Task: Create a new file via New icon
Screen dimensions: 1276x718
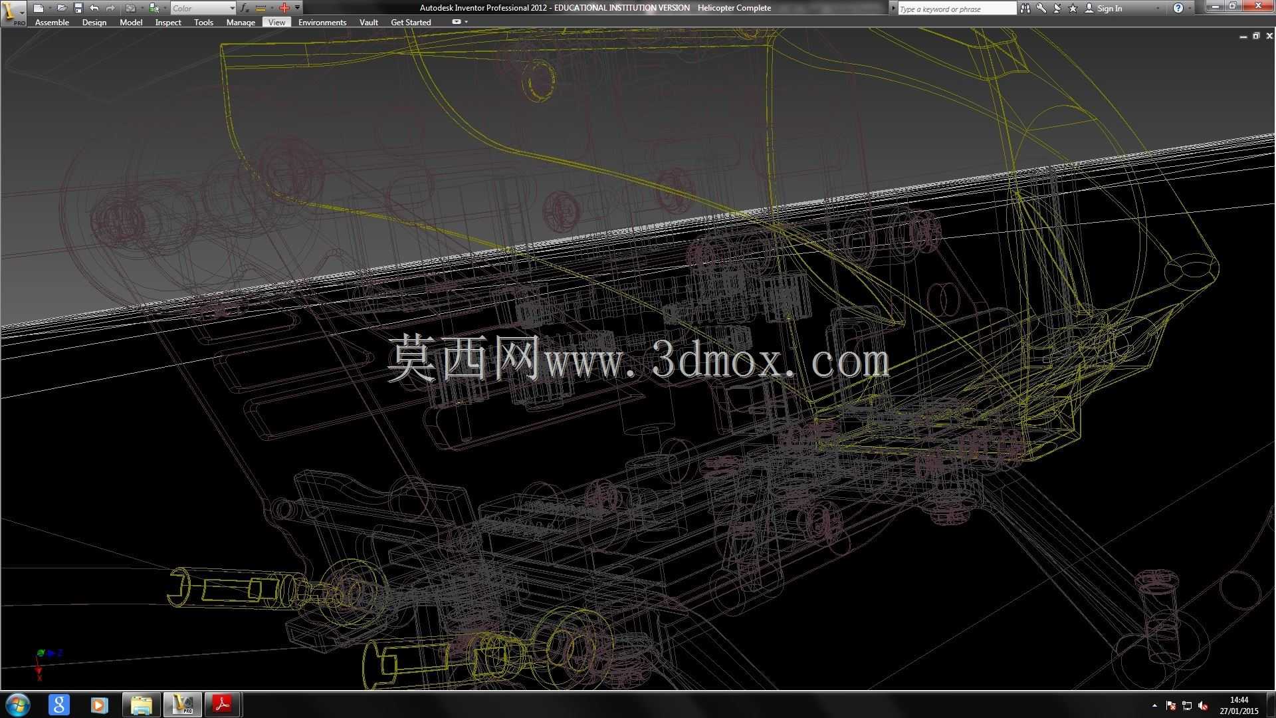Action: click(39, 8)
